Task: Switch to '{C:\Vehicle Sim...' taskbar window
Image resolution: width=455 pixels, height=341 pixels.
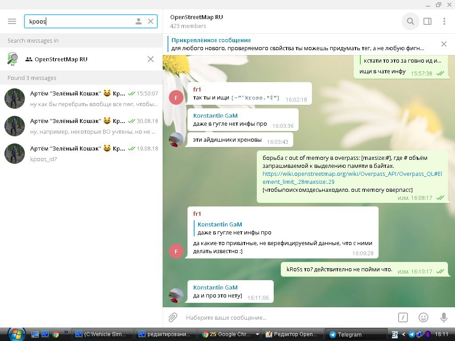Action: [102, 334]
